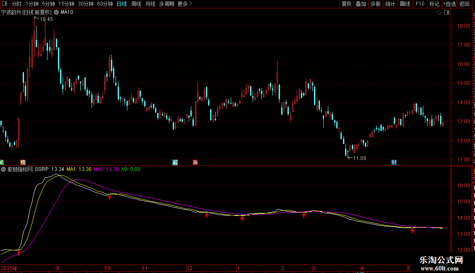Click the stock title 宁波韵升(日线.前复权)
Image resolution: width=475 pixels, height=273 pixels.
click(26, 13)
